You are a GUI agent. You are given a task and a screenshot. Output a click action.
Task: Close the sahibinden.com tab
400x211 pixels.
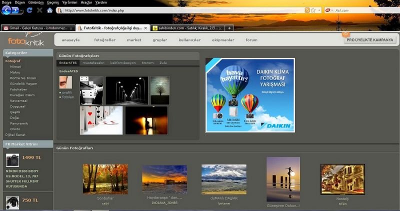(x=220, y=28)
